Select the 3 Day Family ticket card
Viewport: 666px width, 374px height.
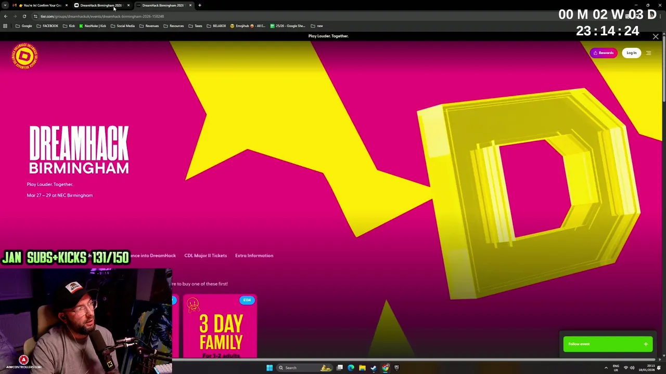point(220,326)
